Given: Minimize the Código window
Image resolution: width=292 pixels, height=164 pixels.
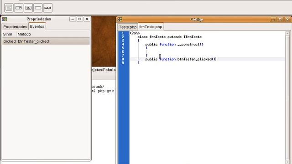Looking at the screenshot, I should click(x=273, y=20).
